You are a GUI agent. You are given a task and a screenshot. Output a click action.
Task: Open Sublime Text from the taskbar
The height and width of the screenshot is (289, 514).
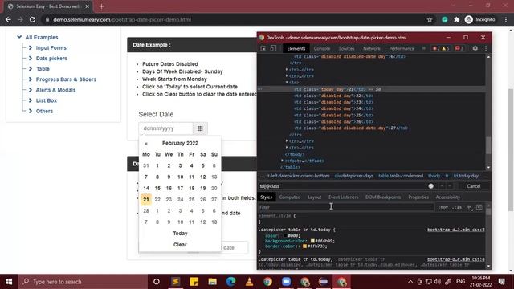coord(175,282)
